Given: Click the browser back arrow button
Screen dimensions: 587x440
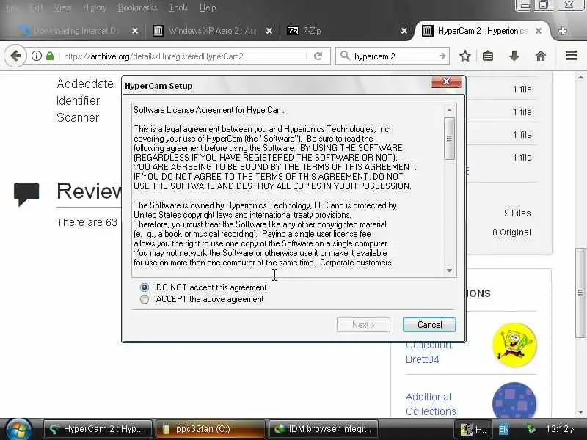Looking at the screenshot, I should point(15,56).
